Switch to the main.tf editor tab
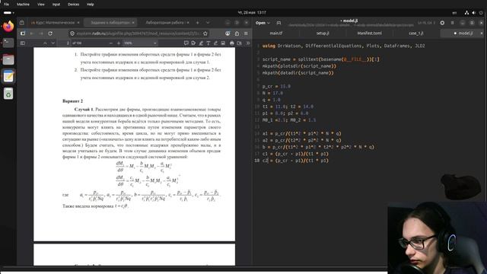This screenshot has height=274, width=487. point(275,33)
